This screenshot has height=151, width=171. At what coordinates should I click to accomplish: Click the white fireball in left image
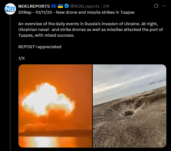48,99
